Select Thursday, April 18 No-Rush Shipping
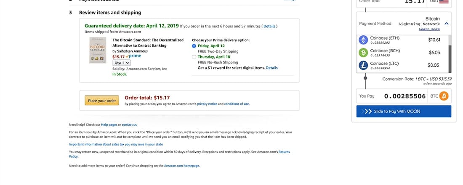This screenshot has width=463, height=185. 194,57
